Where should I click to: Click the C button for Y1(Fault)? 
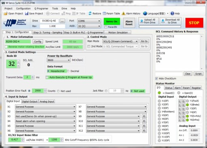click(180, 101)
